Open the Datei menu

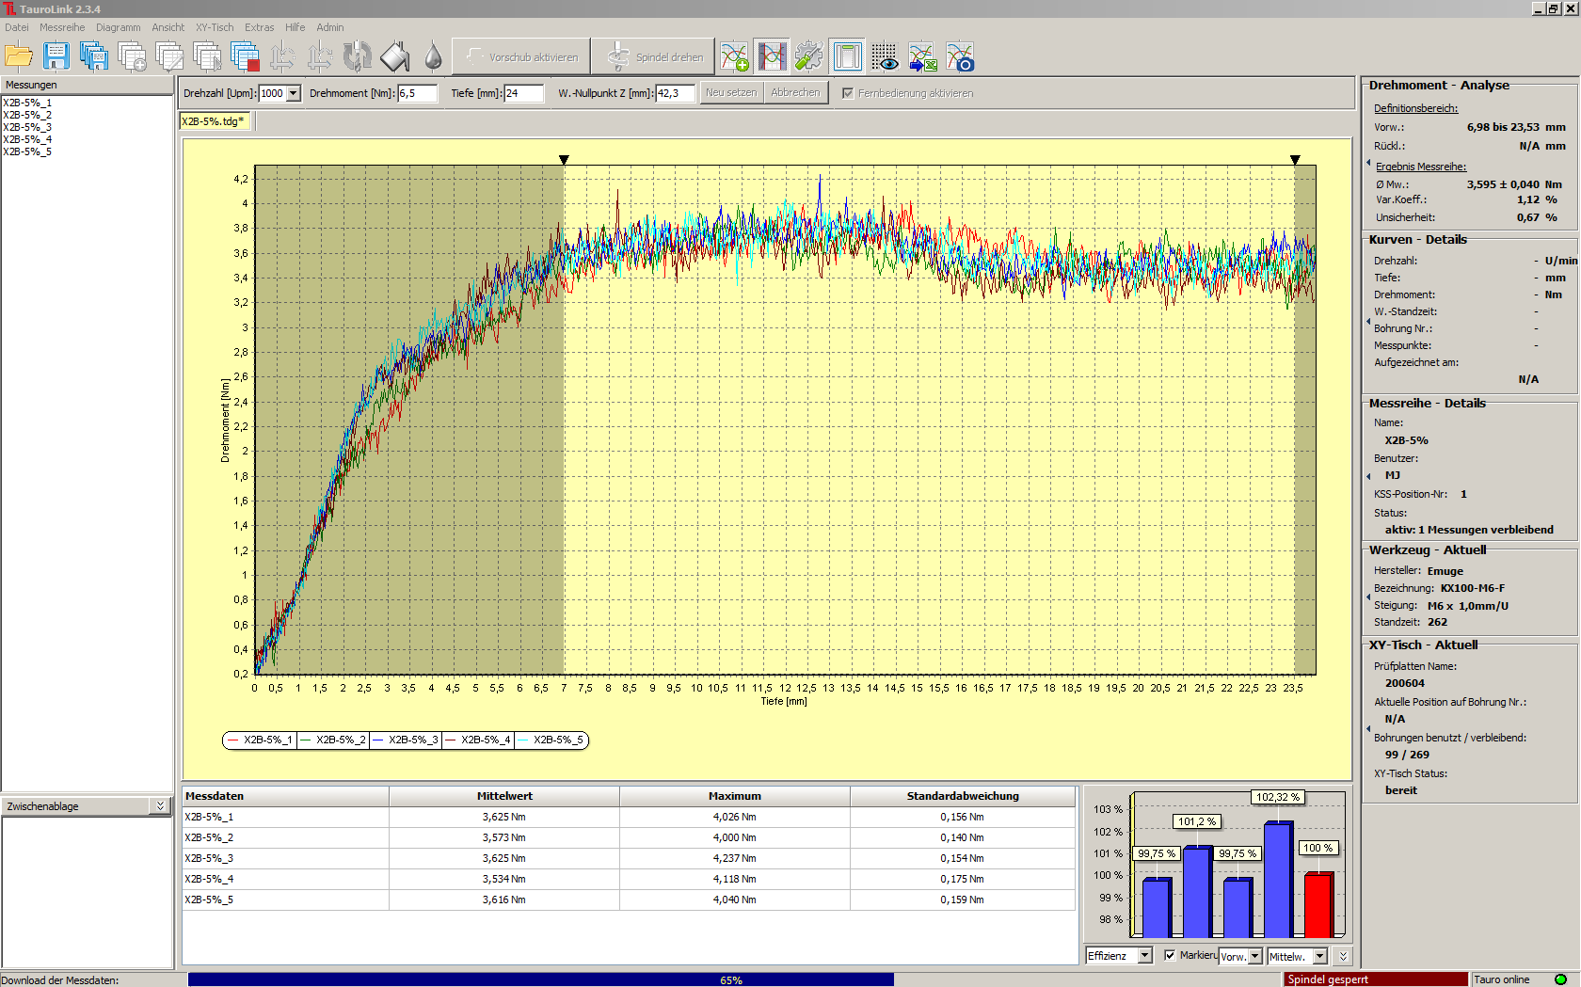(17, 27)
